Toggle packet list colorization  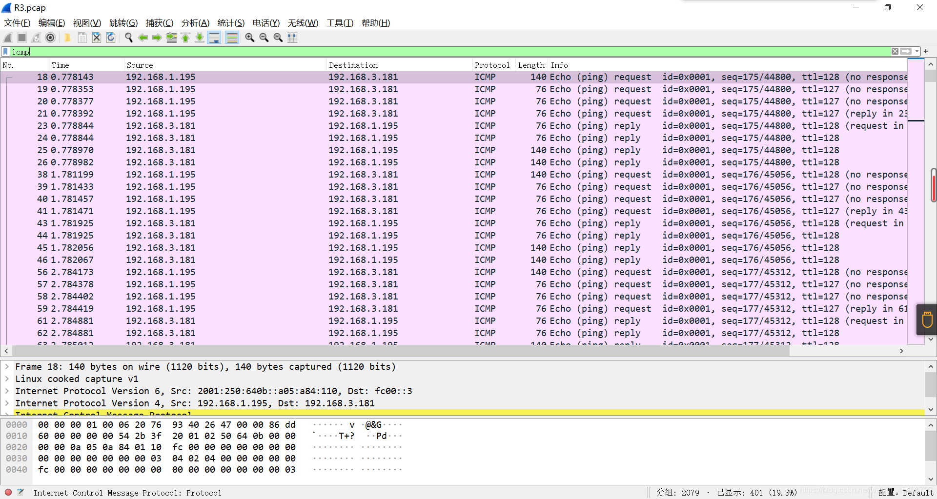point(232,38)
